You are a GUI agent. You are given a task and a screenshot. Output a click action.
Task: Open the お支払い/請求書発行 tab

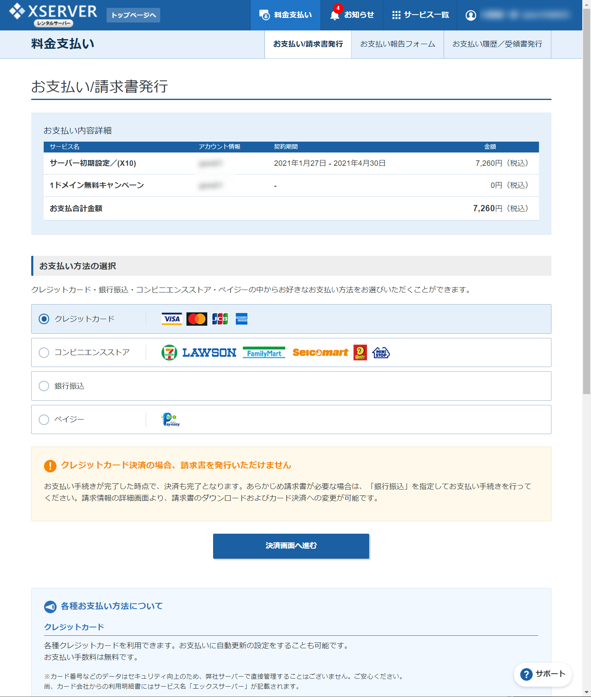pos(308,44)
